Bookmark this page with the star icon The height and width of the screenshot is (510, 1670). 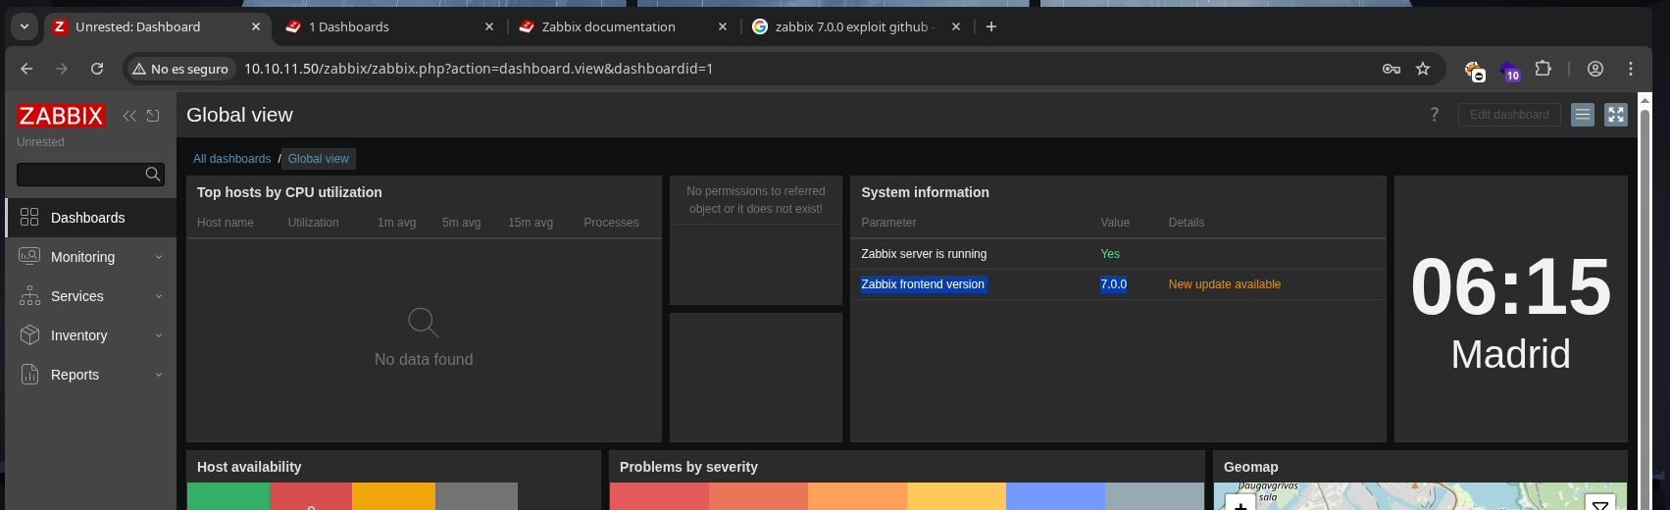pos(1423,69)
